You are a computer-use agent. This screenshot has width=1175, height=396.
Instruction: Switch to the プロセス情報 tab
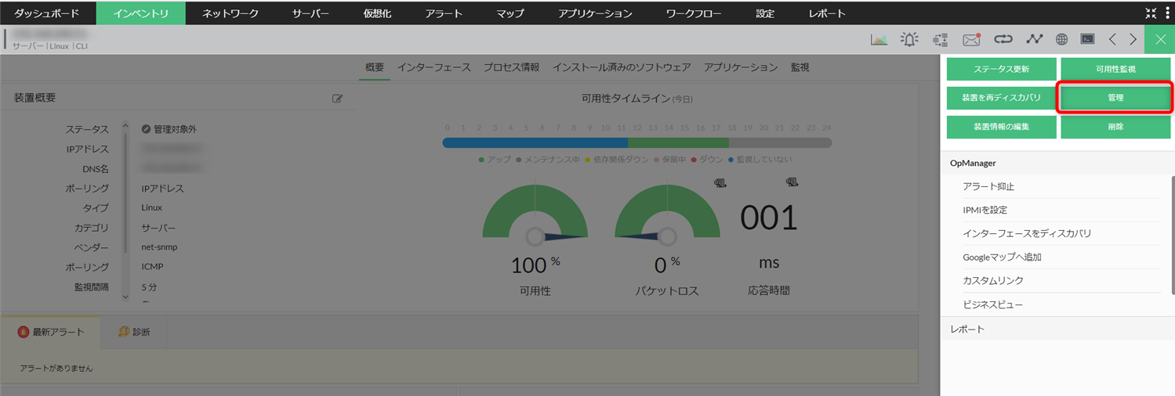click(511, 67)
